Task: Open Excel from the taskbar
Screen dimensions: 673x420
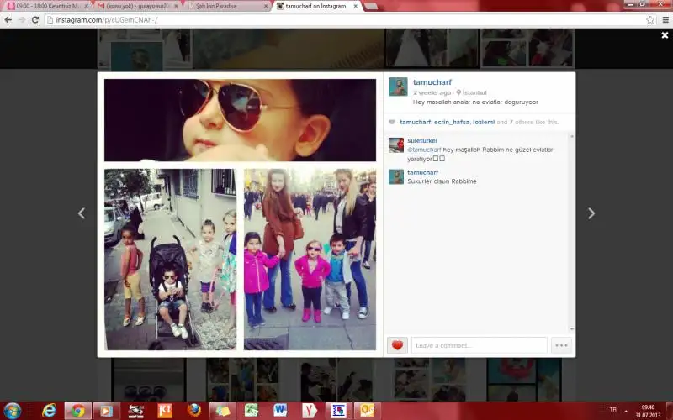Action: point(252,411)
